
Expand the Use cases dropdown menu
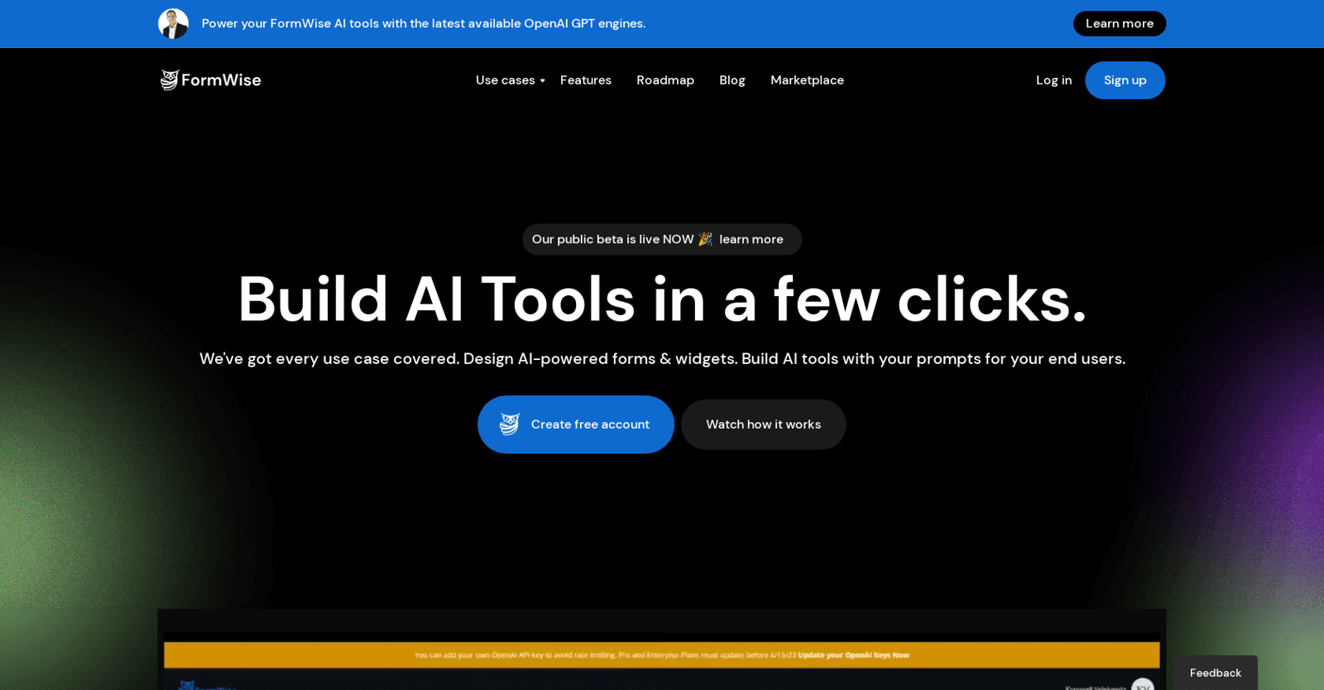(x=510, y=80)
